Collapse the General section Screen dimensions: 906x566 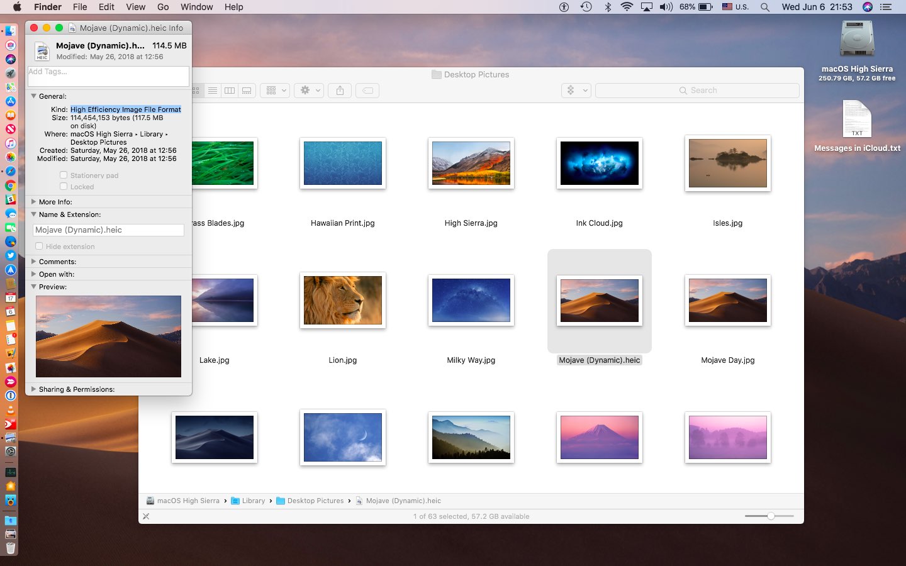tap(34, 96)
